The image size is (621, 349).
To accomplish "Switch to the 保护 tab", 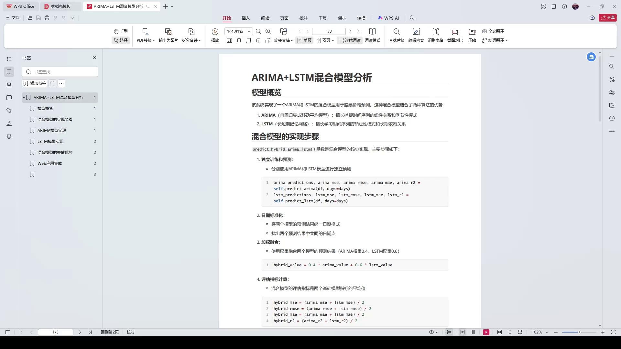I will pos(342,18).
